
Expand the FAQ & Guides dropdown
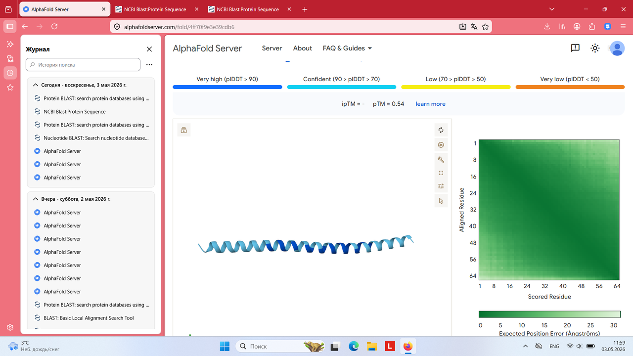pos(347,48)
